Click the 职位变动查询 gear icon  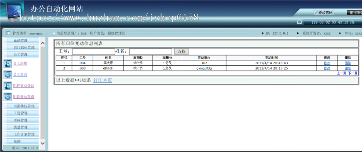coord(8,97)
